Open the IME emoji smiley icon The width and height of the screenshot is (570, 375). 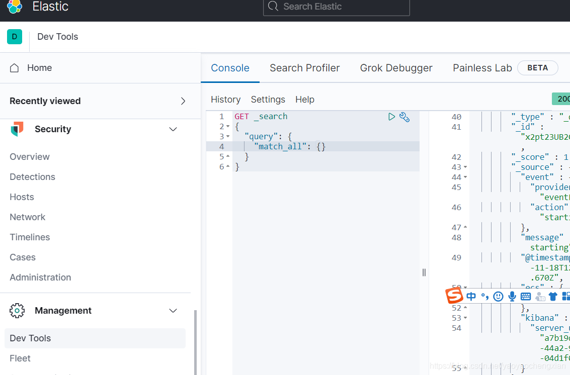498,297
